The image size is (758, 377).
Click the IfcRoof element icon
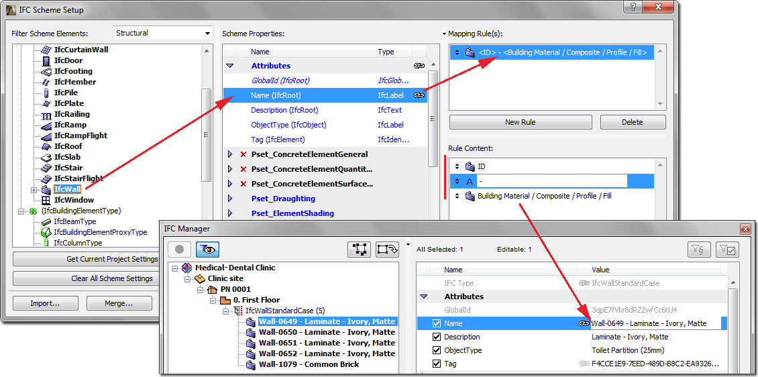pyautogui.click(x=46, y=146)
